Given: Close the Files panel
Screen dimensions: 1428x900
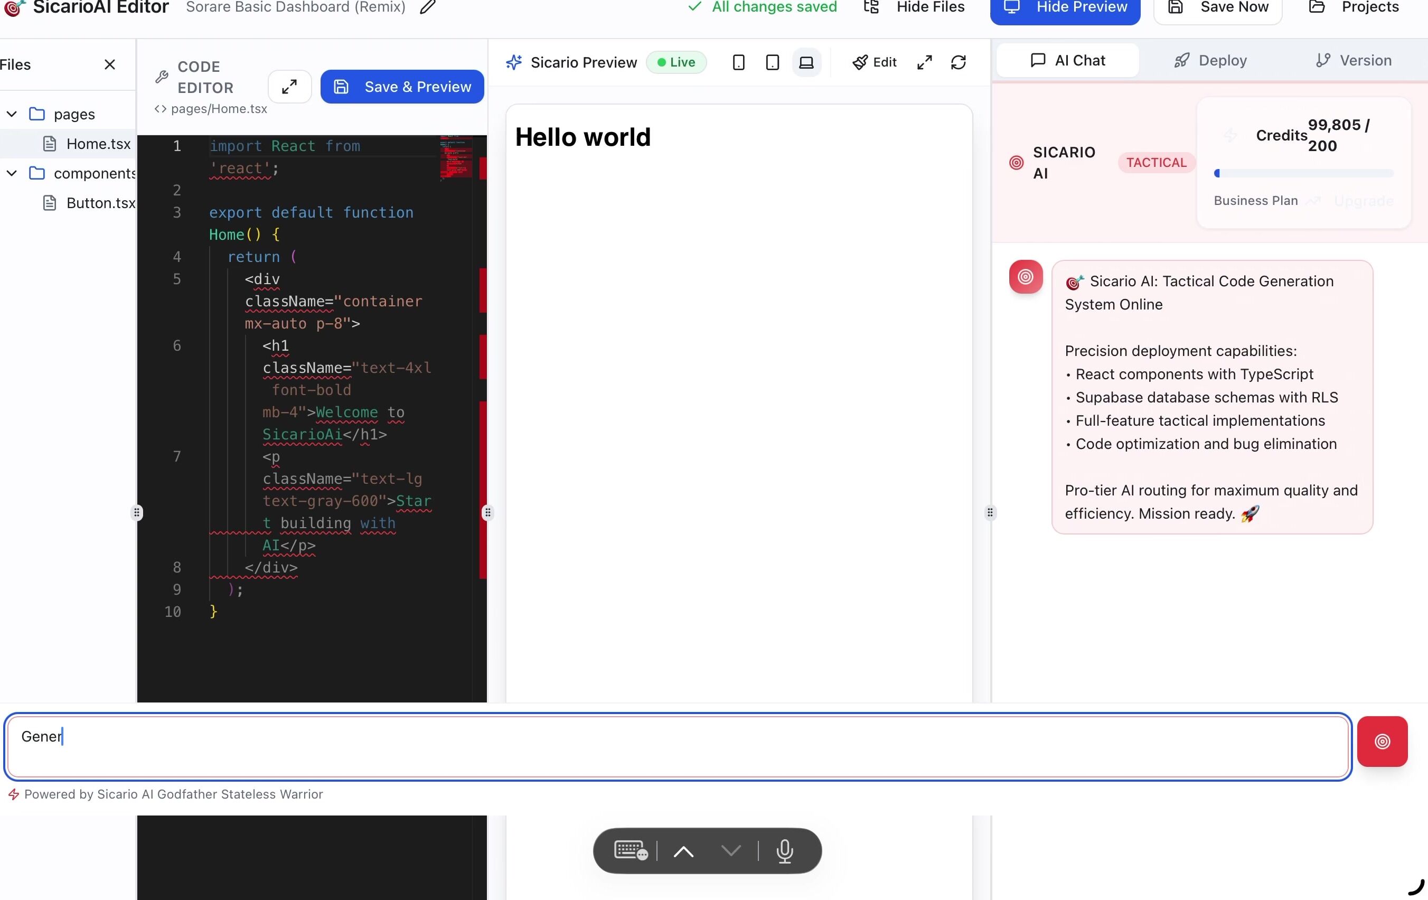Looking at the screenshot, I should [110, 64].
